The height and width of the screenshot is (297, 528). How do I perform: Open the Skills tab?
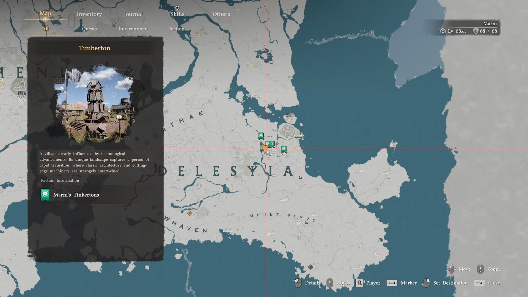coord(177,14)
